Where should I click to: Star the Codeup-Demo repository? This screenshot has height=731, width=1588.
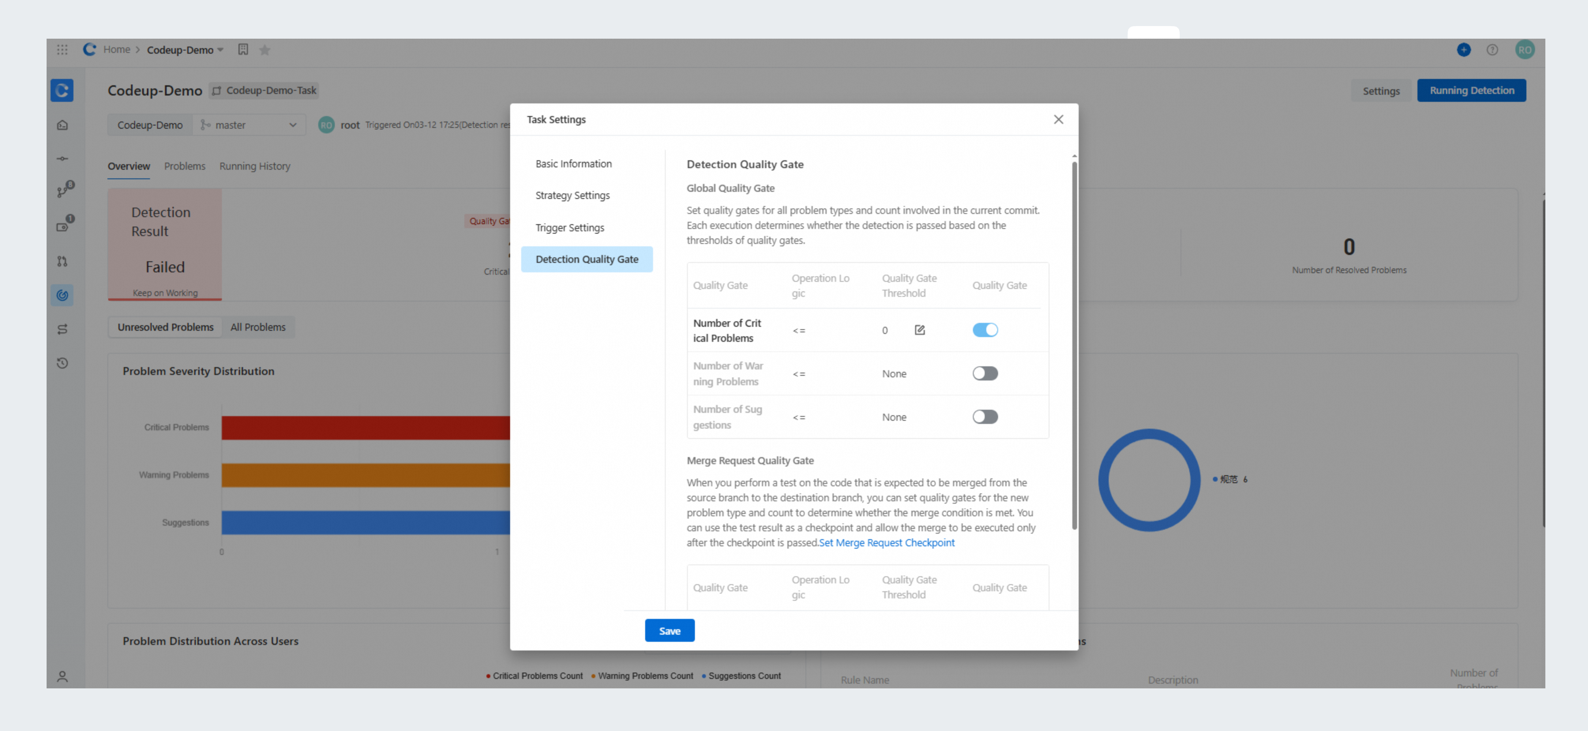[x=265, y=50]
